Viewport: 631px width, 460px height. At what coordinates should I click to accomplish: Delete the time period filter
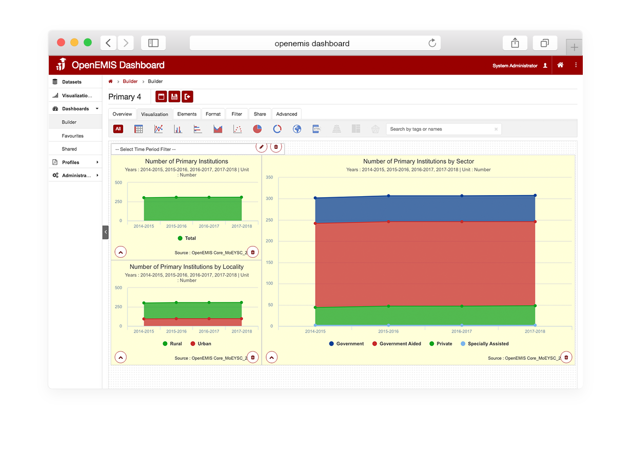tap(276, 147)
